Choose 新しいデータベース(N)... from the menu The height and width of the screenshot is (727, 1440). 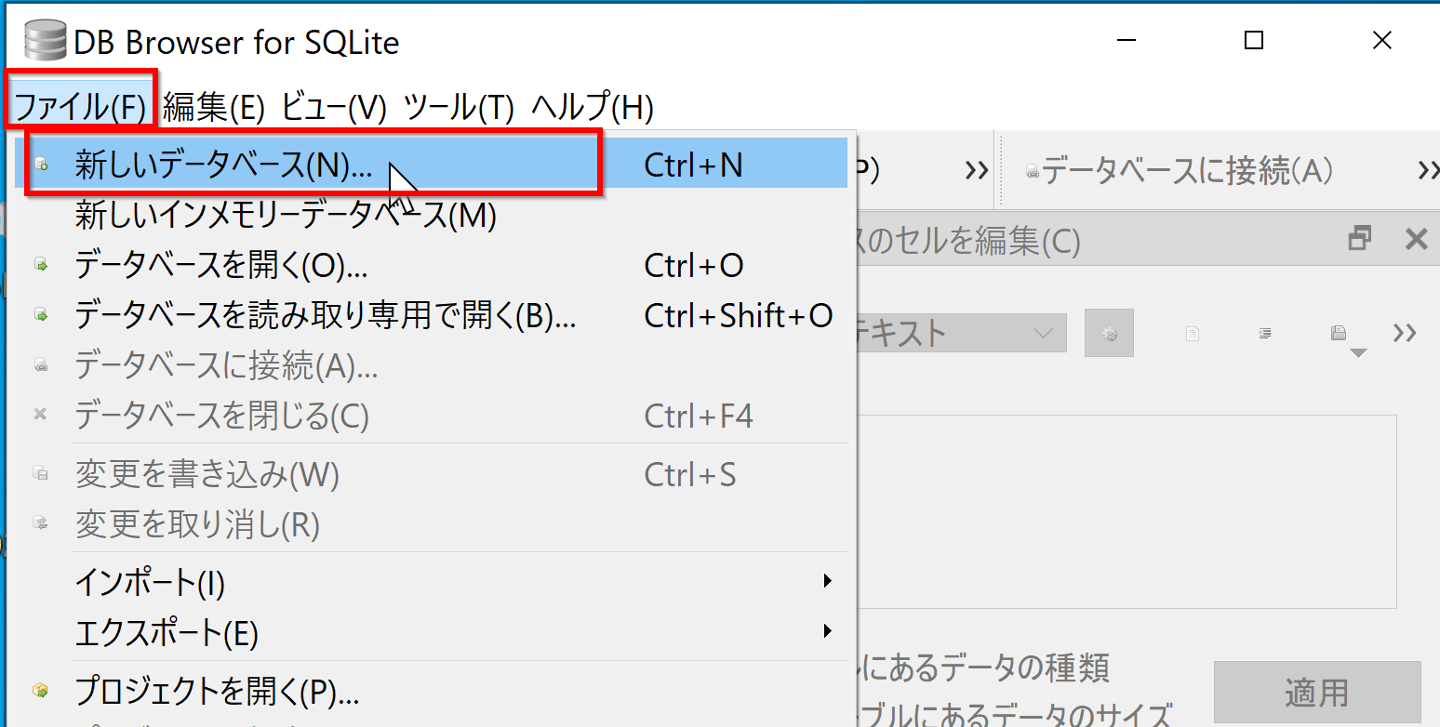tap(433, 165)
